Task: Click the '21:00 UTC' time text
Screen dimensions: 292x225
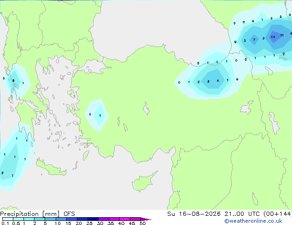Action: [242, 214]
